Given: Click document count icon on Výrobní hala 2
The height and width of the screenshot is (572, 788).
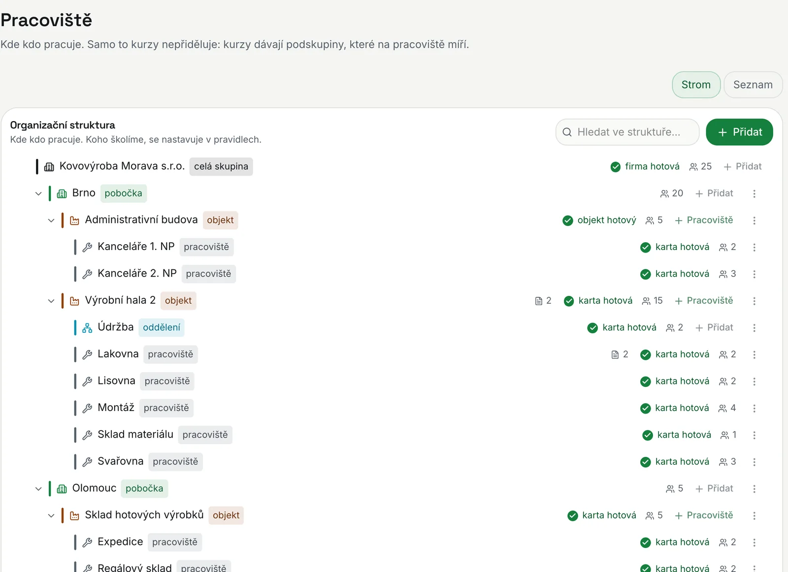Looking at the screenshot, I should [538, 301].
